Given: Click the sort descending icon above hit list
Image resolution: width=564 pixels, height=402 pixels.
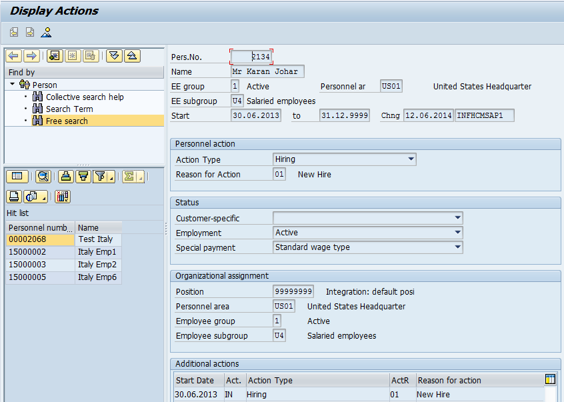Looking at the screenshot, I should click(83, 176).
